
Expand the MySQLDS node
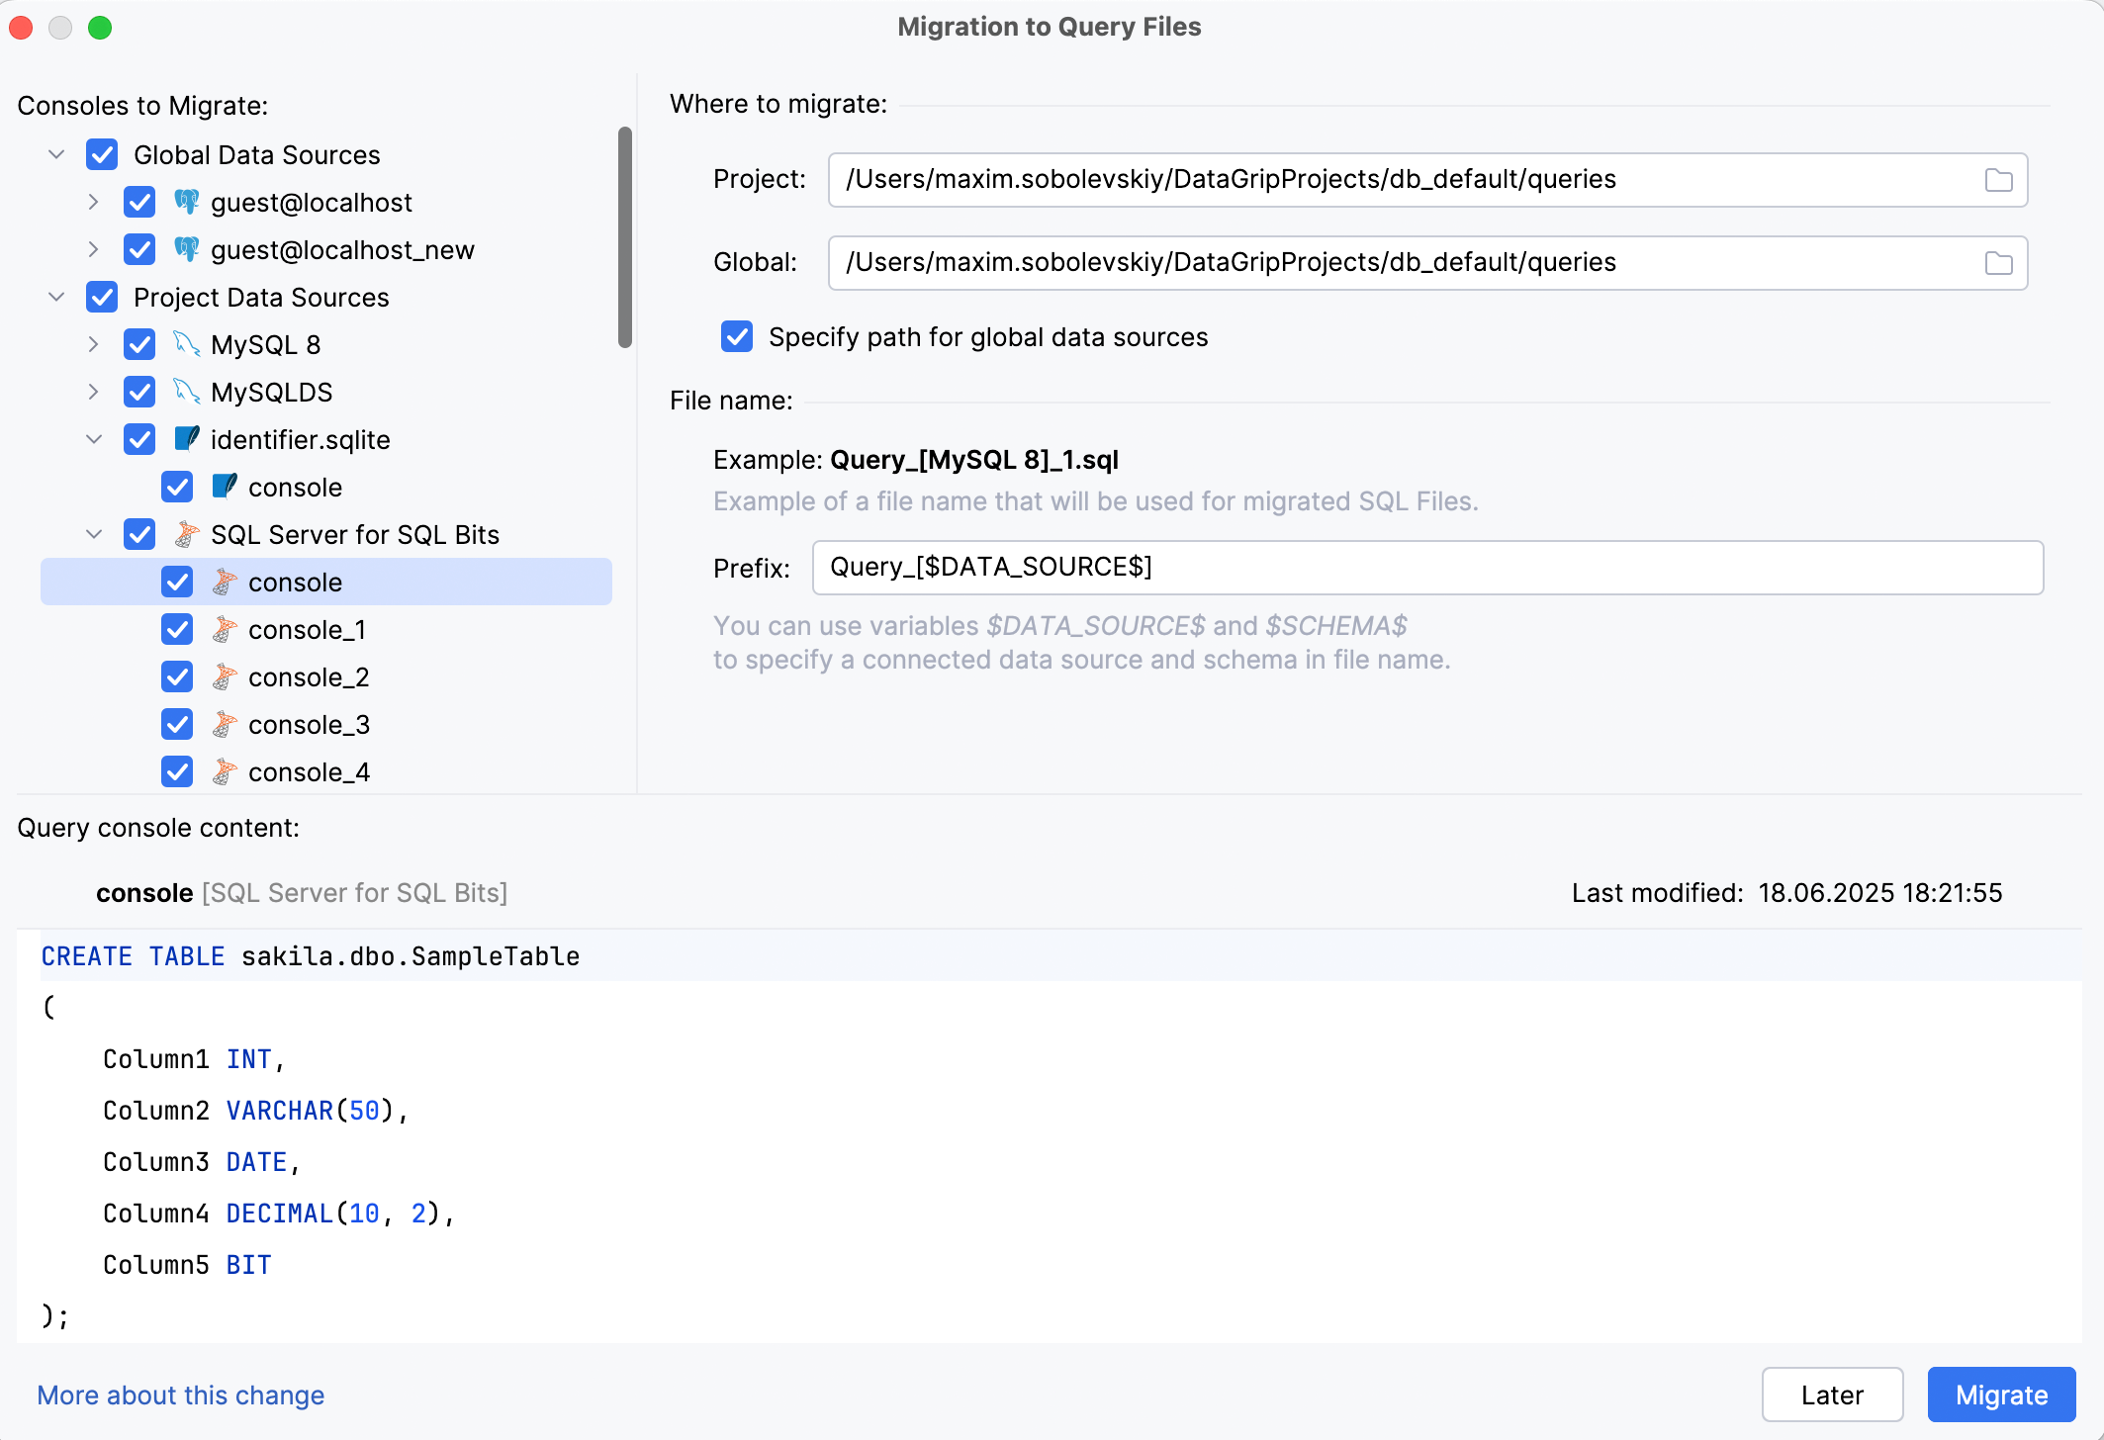(x=94, y=393)
